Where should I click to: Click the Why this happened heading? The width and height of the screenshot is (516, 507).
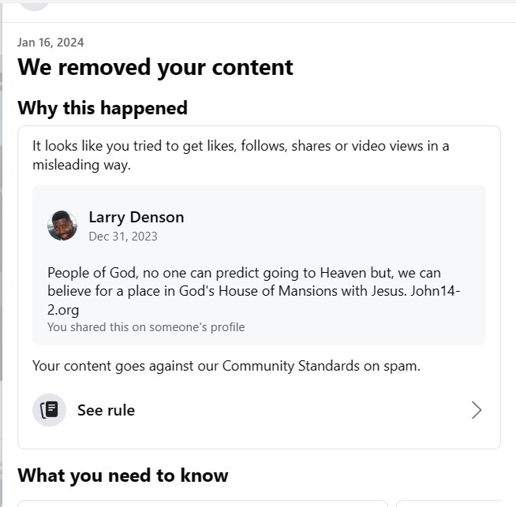click(103, 108)
